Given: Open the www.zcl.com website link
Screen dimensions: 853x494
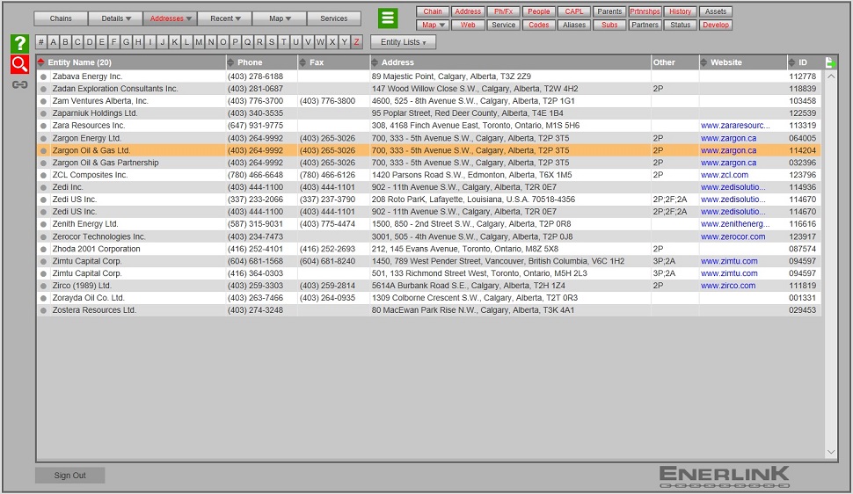Looking at the screenshot, I should (725, 175).
